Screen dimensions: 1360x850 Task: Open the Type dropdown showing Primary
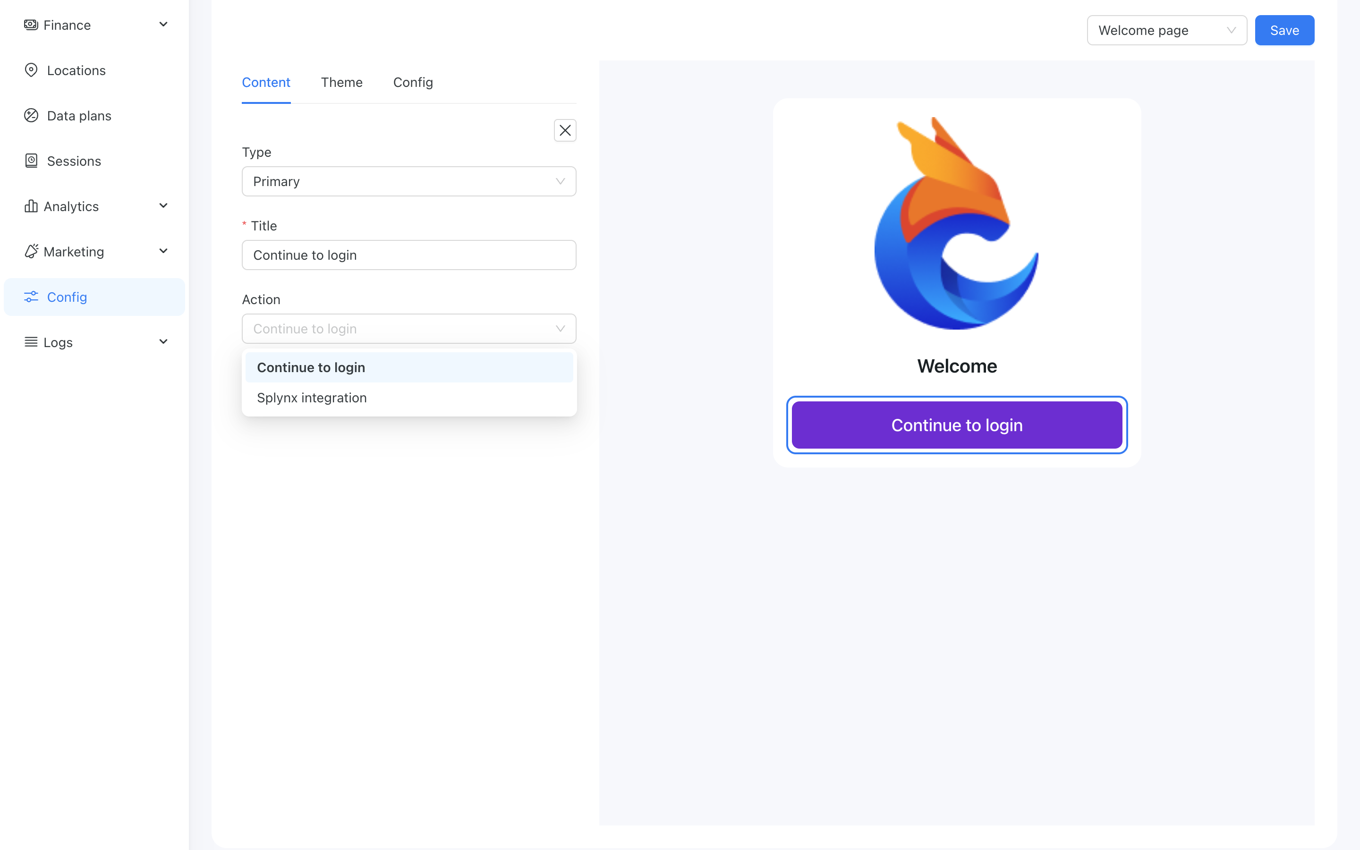pos(408,181)
